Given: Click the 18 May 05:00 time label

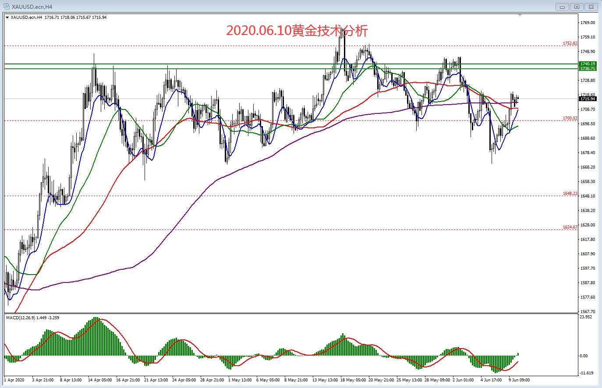Looking at the screenshot, I should (353, 380).
